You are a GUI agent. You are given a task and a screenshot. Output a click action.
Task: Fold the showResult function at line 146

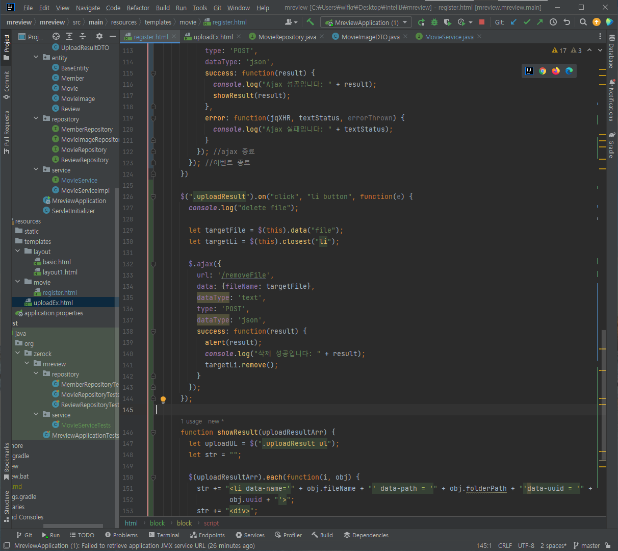point(153,432)
